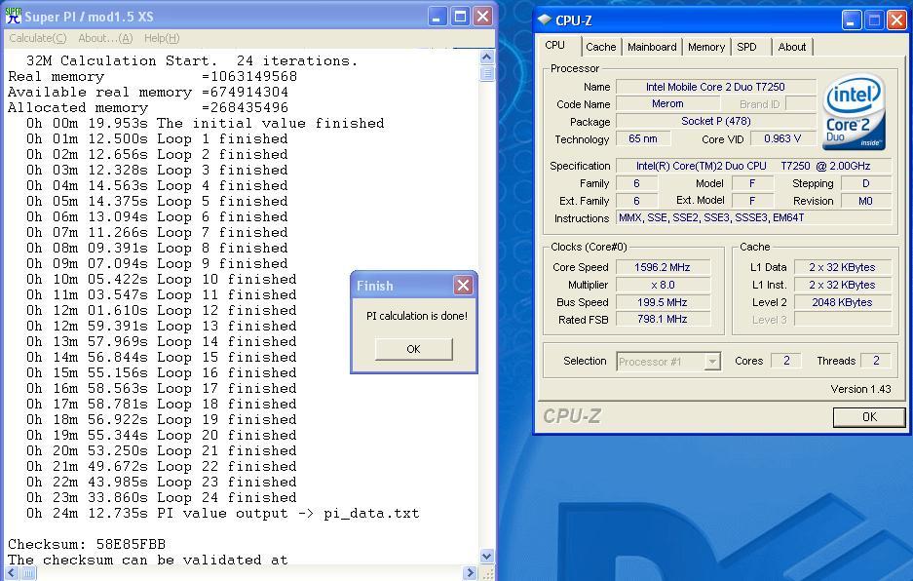Open the About tab in CPU-Z
913x581 pixels.
[792, 47]
